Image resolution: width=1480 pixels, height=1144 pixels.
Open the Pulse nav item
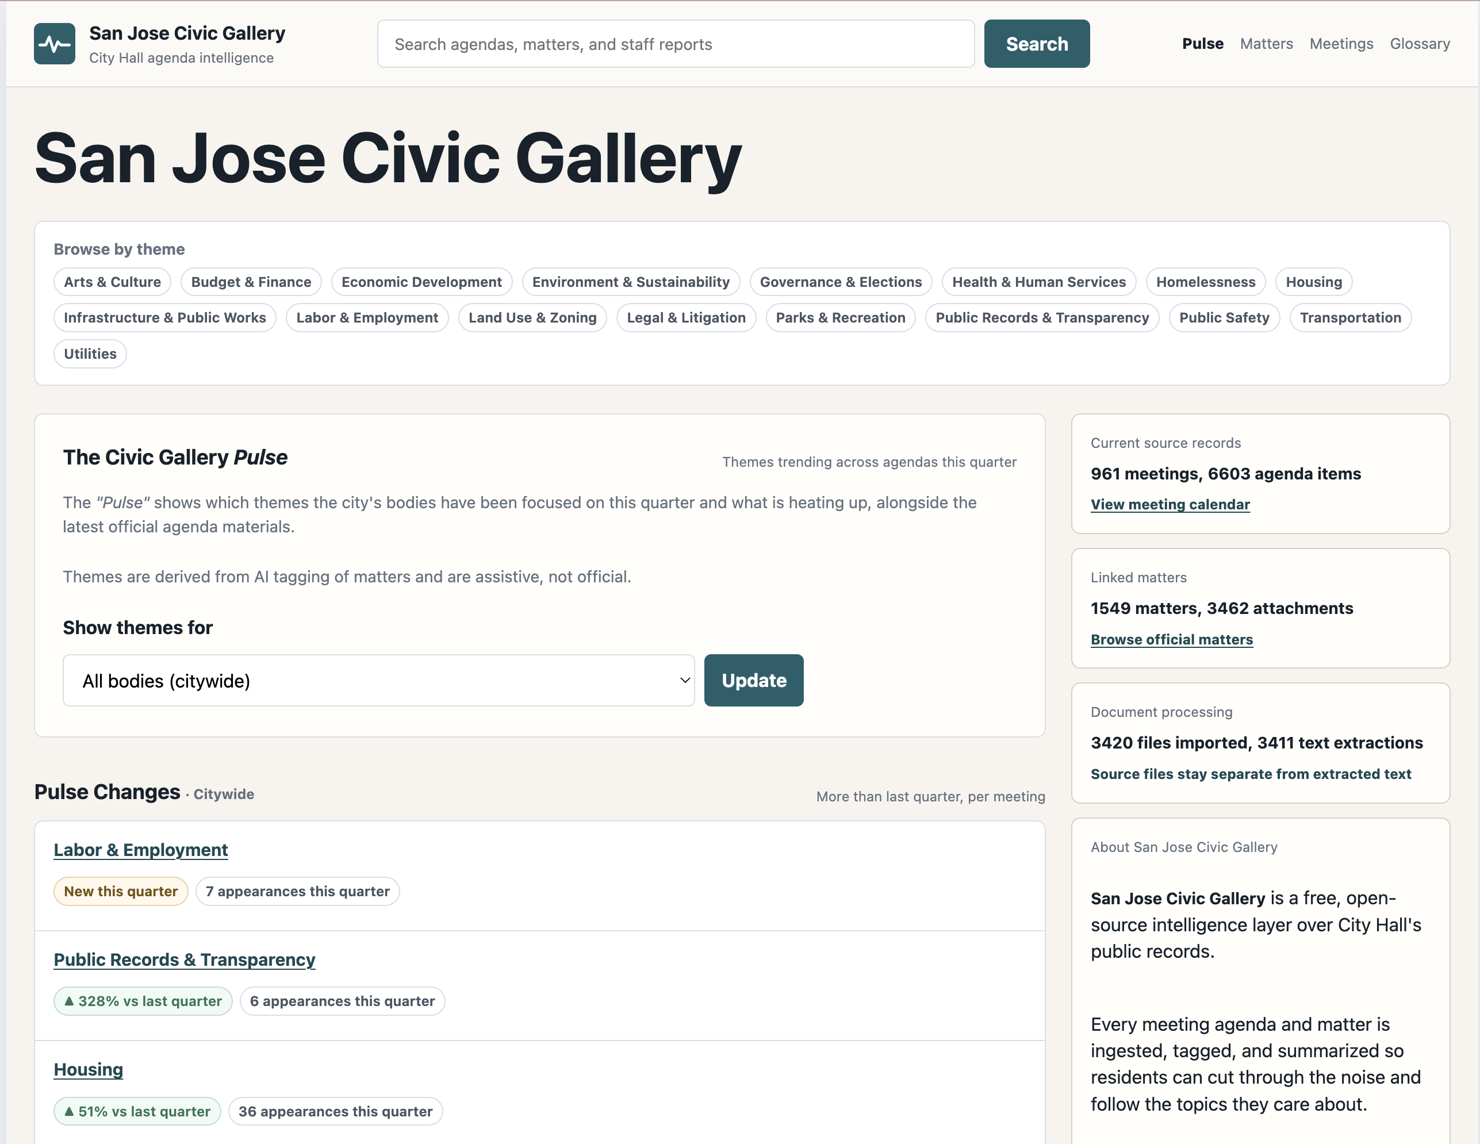coord(1203,44)
